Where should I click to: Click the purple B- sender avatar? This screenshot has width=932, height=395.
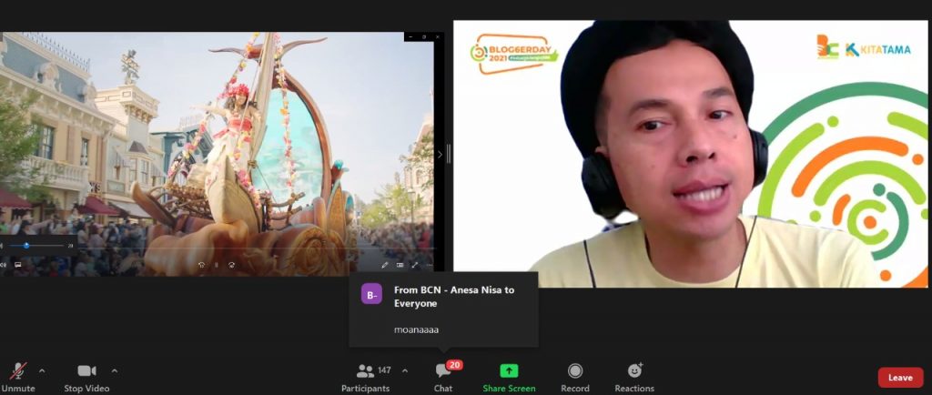click(371, 294)
